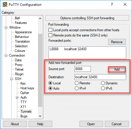Check Remote ports do the same option
132x129 pixels.
[x=50, y=35]
